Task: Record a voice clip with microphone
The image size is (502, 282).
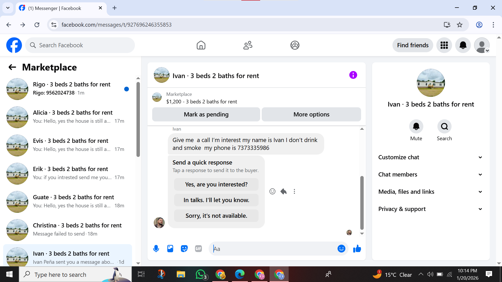Action: [156, 249]
